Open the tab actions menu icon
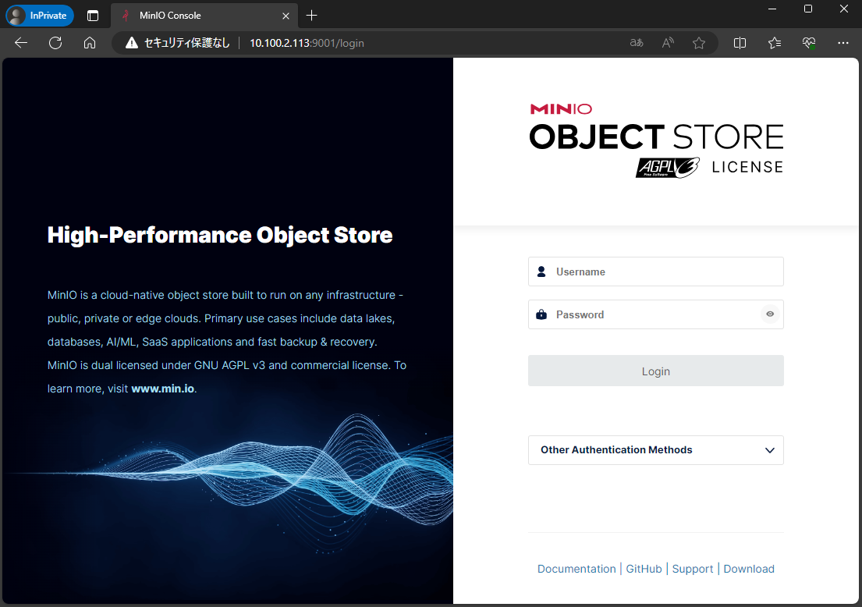The image size is (862, 607). (93, 16)
